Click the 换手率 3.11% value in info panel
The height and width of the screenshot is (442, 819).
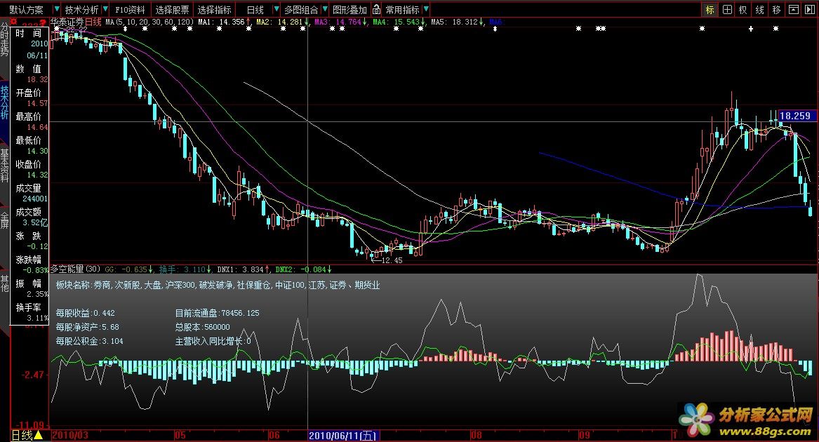click(37, 318)
